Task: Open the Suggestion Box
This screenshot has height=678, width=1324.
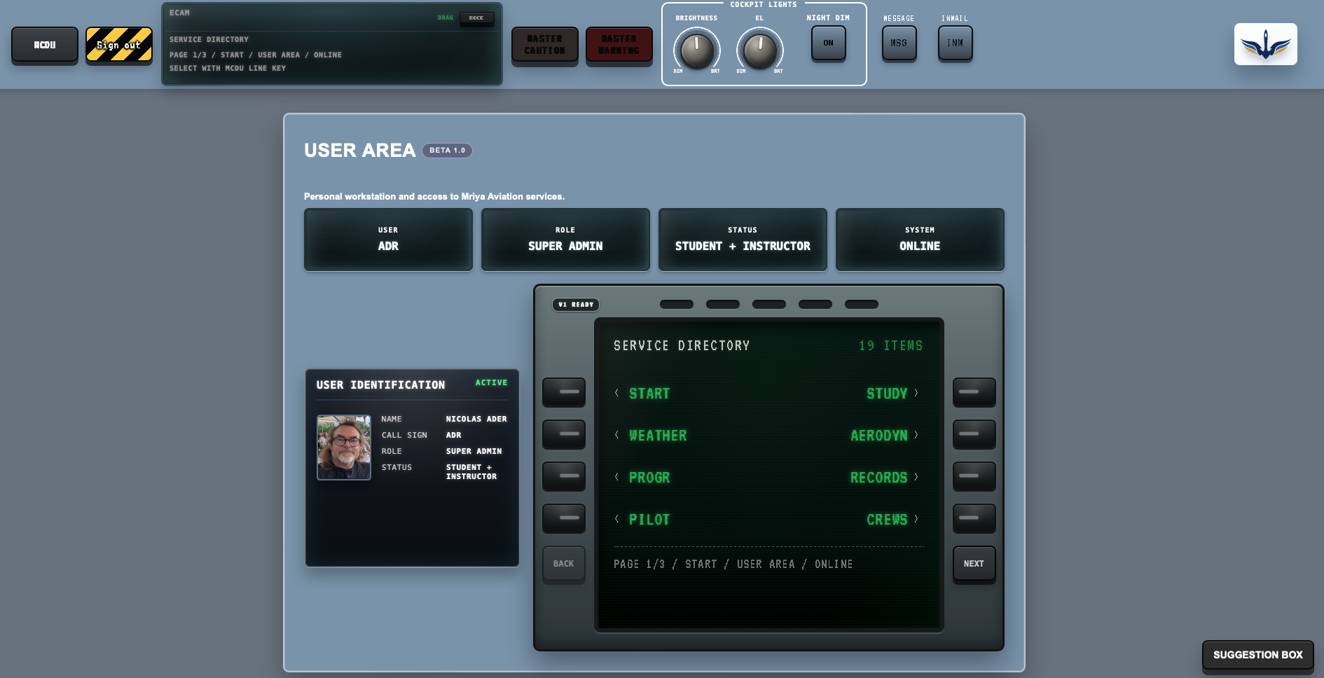Action: pos(1258,655)
